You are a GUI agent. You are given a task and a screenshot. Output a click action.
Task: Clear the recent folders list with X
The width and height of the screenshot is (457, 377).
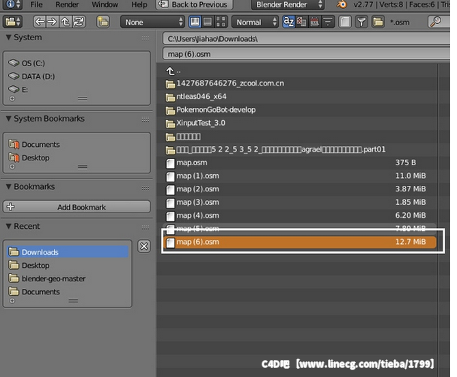144,247
